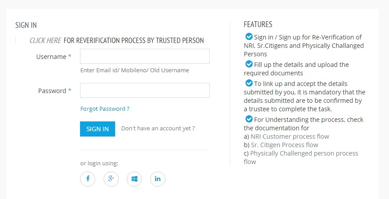389x199 pixels.
Task: Sign in with Facebook icon
Action: click(x=88, y=179)
